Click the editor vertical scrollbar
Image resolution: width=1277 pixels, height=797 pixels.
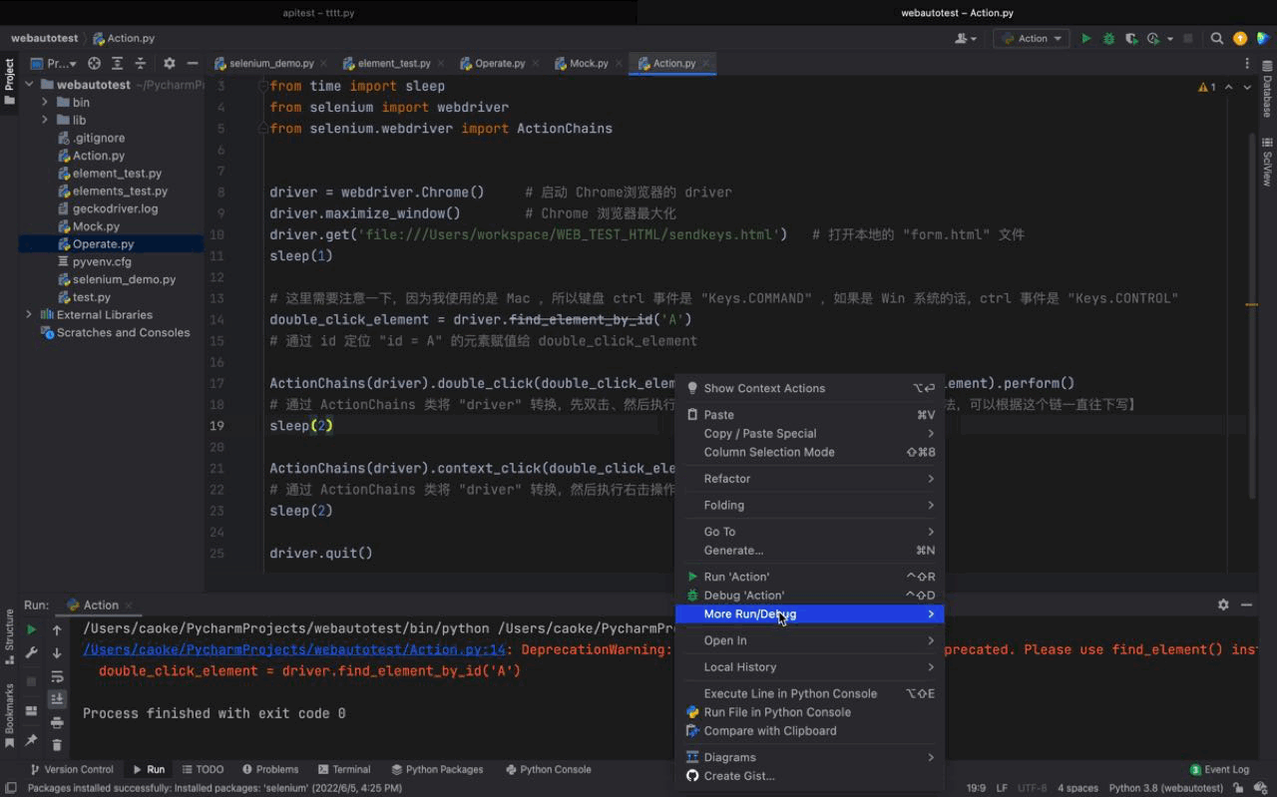(1254, 314)
